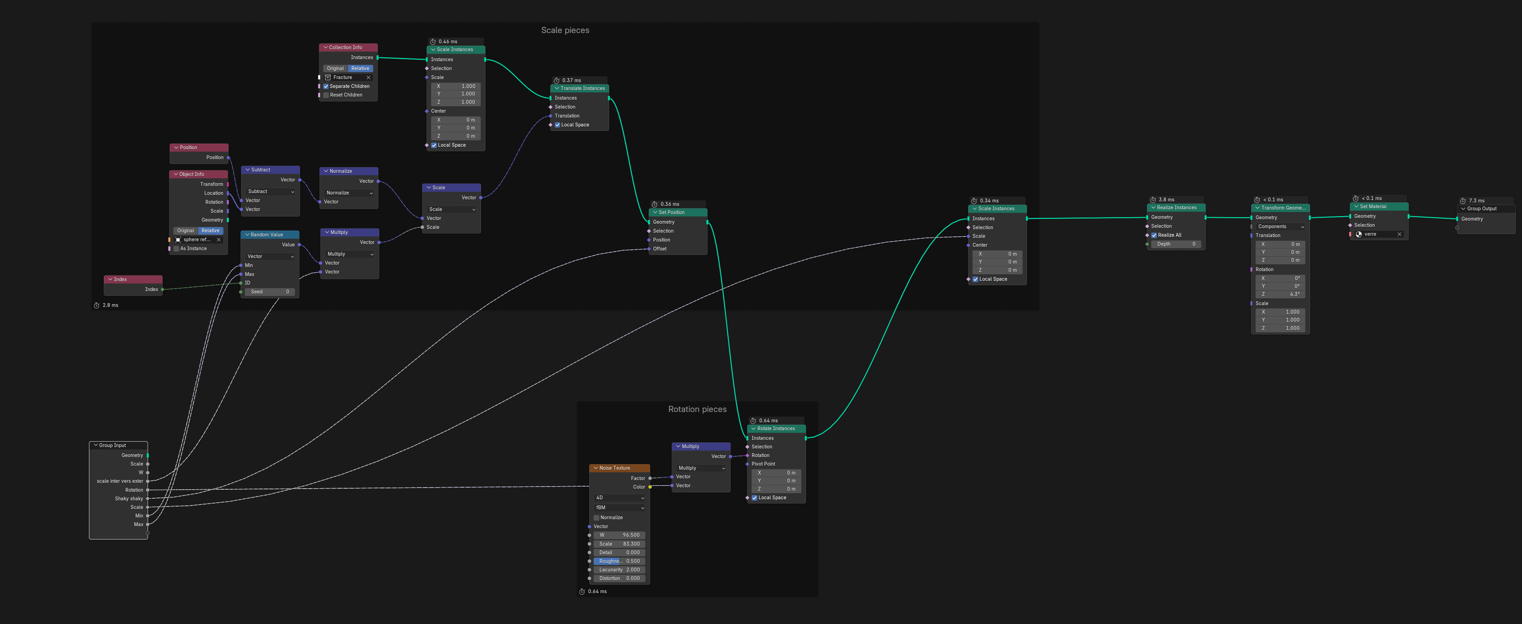The width and height of the screenshot is (1522, 624).
Task: Clear the sphere ref object field X
Action: coord(219,240)
